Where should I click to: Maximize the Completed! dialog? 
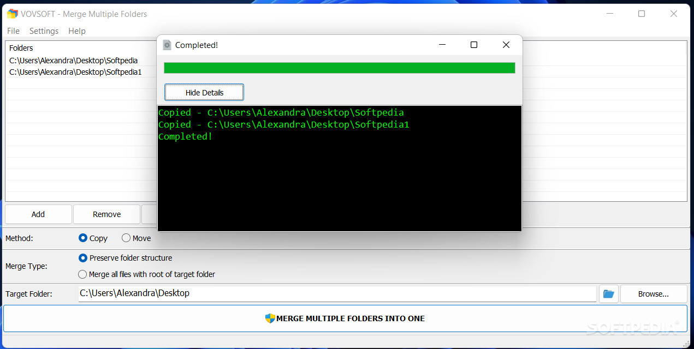point(474,45)
